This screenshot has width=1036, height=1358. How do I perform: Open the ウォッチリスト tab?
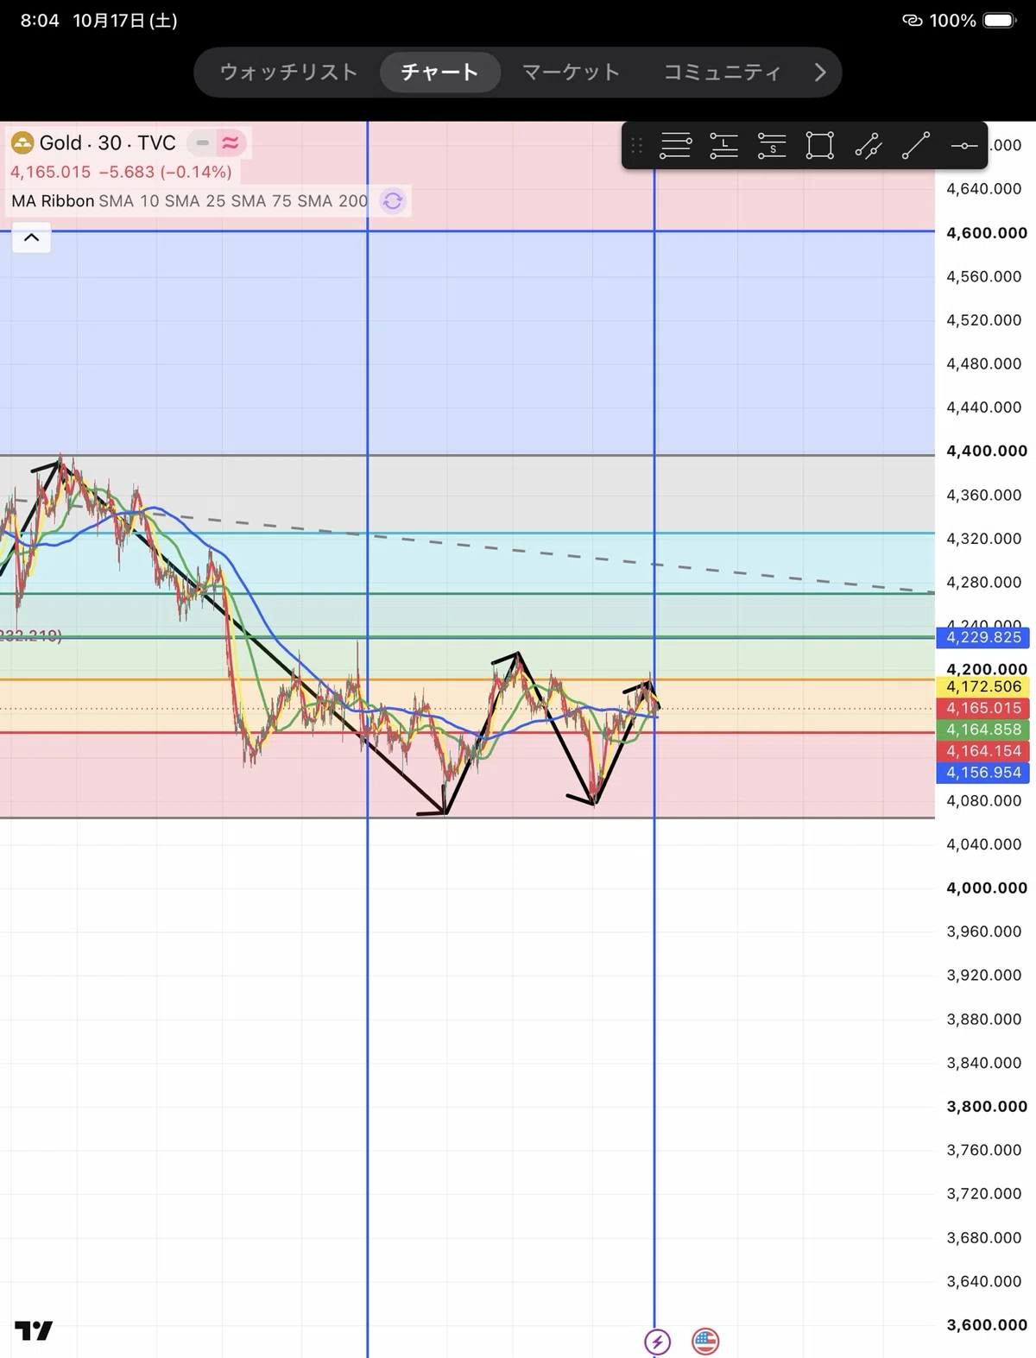coord(288,72)
